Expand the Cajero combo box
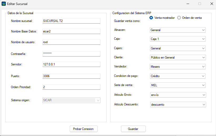This screenshot has height=136, width=216. pyautogui.click(x=178, y=48)
